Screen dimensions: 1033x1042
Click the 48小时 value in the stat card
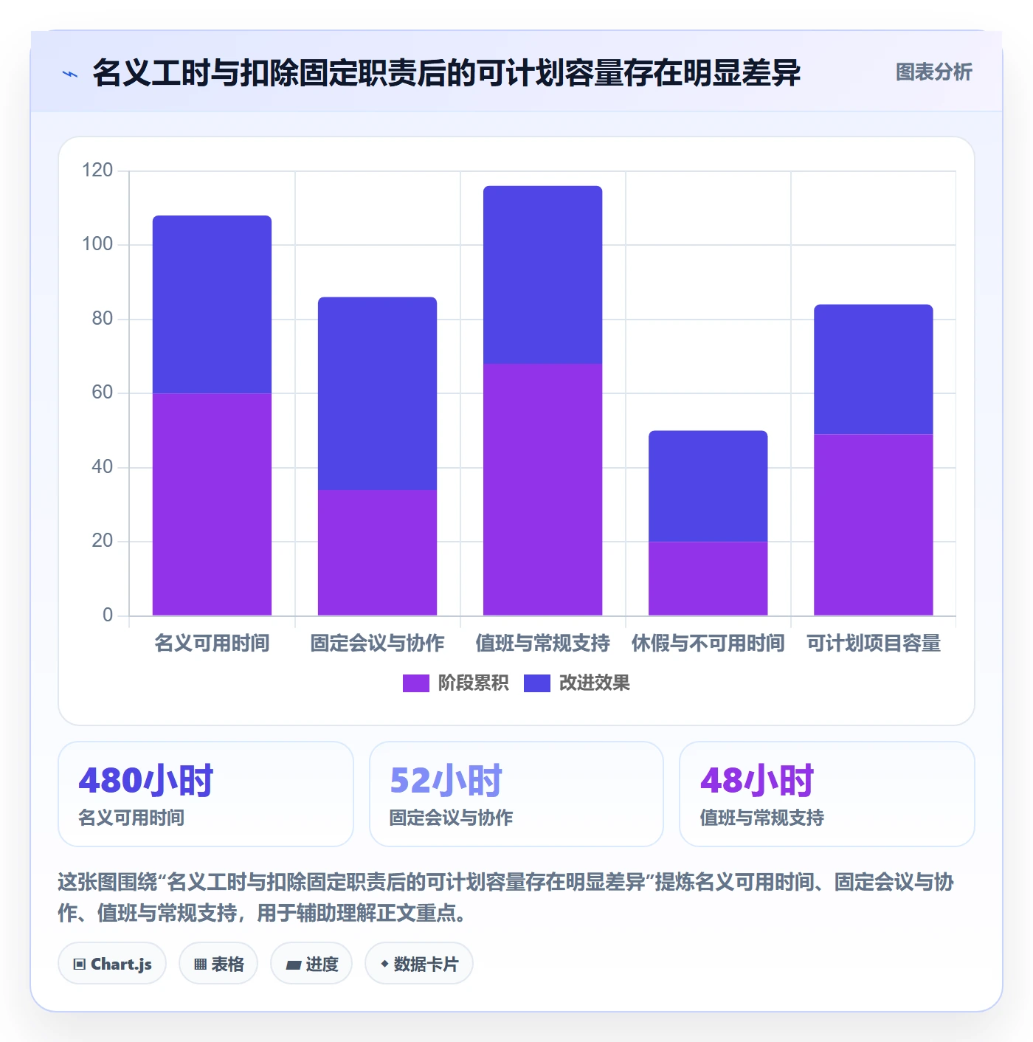tap(757, 781)
